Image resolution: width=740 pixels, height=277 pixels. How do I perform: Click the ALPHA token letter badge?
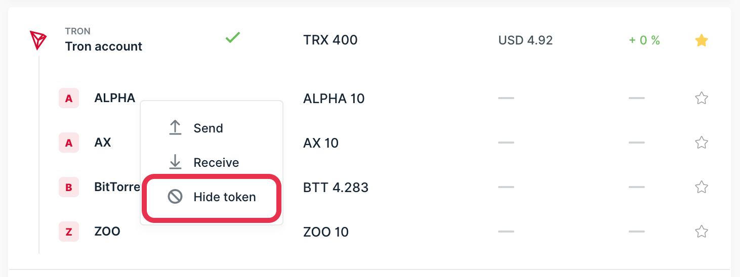[x=69, y=98]
